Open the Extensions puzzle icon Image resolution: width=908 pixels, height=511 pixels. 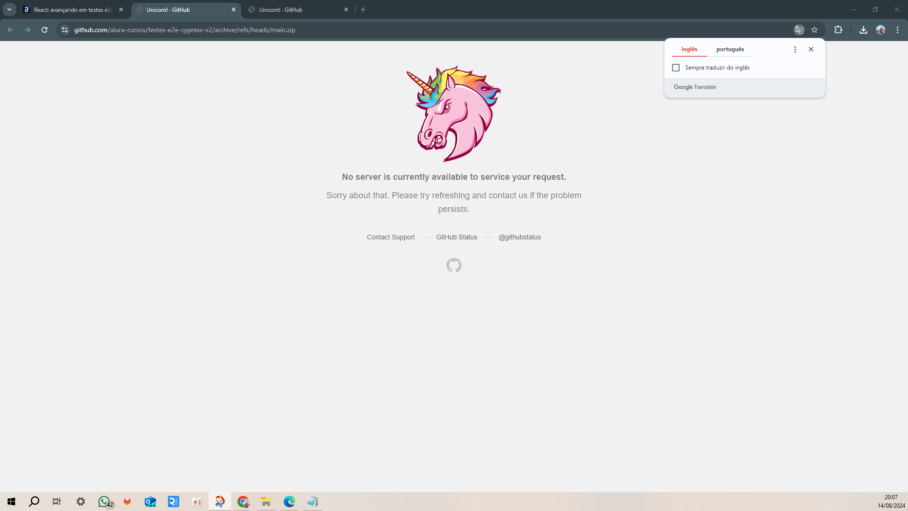838,30
